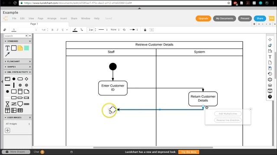Switch to the Page 1 tab
Image resolution: width=277 pixels, height=155 pixels.
pos(34,24)
